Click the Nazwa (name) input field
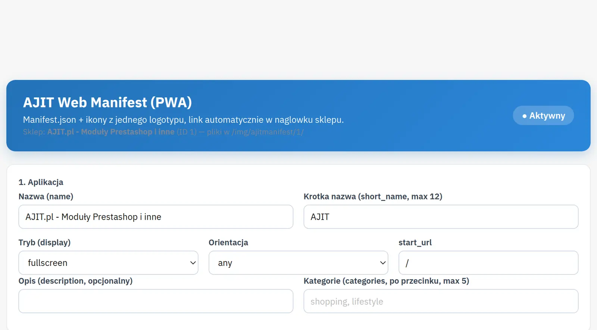 pyautogui.click(x=156, y=217)
